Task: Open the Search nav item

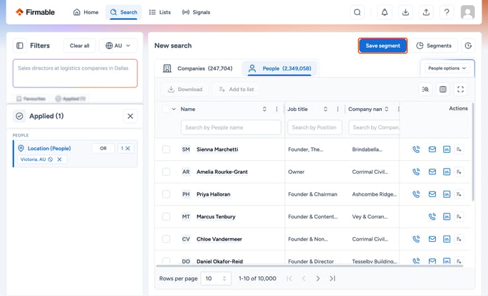Action: point(124,12)
